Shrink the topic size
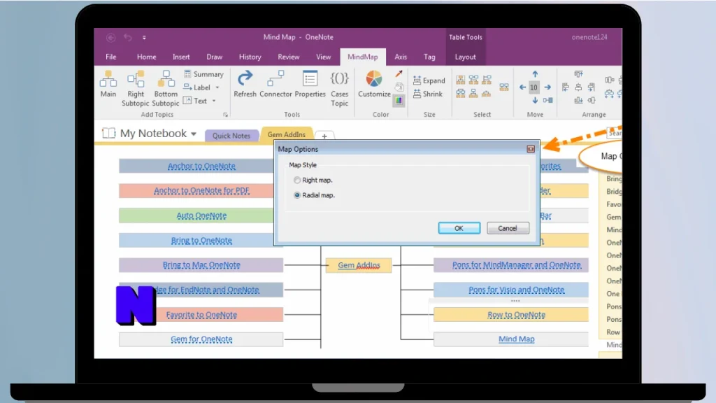Image resolution: width=716 pixels, height=403 pixels. [x=428, y=94]
